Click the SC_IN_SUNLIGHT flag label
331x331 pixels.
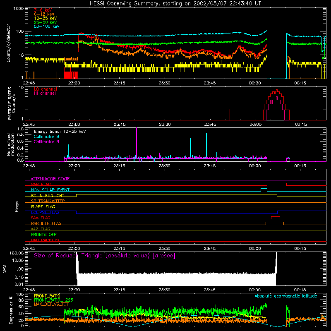[x=48, y=195]
